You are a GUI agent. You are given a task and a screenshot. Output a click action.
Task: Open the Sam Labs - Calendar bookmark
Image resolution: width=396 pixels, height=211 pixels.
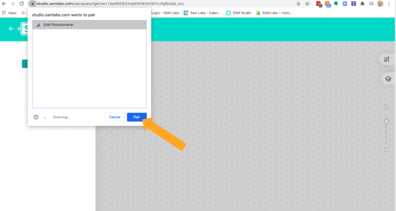click(202, 13)
